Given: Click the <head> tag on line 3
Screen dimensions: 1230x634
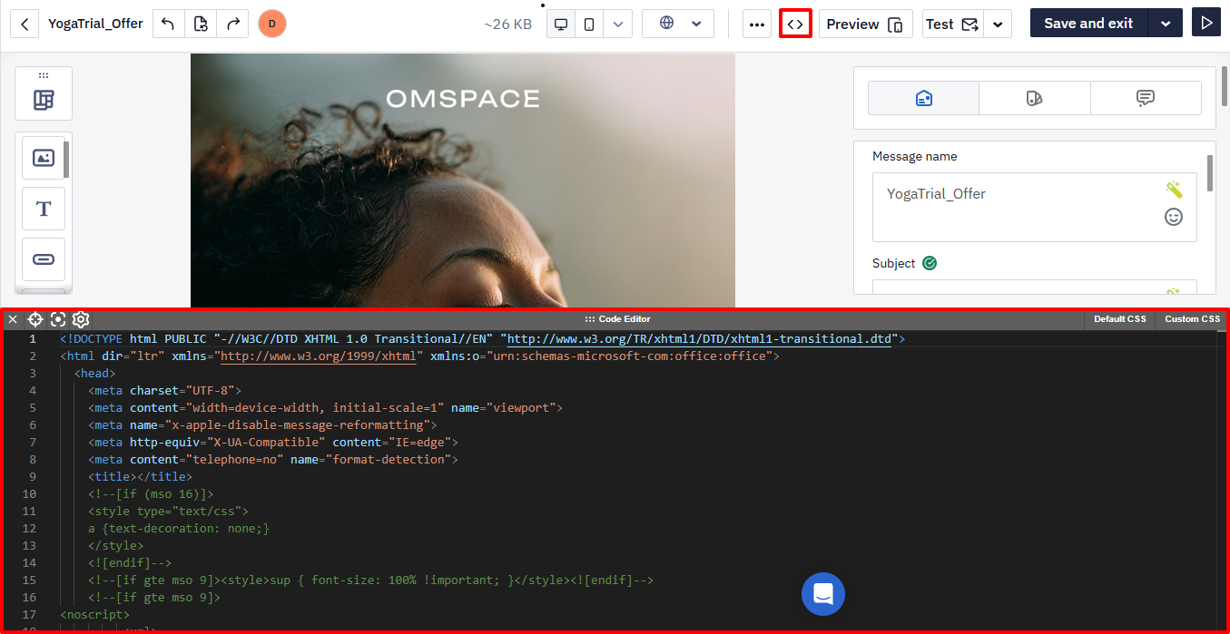Looking at the screenshot, I should point(95,373).
